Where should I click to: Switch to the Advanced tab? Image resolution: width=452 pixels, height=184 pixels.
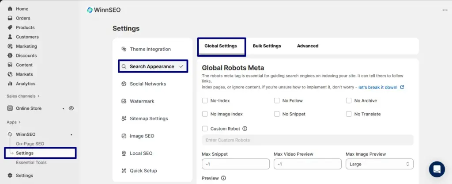click(x=308, y=46)
